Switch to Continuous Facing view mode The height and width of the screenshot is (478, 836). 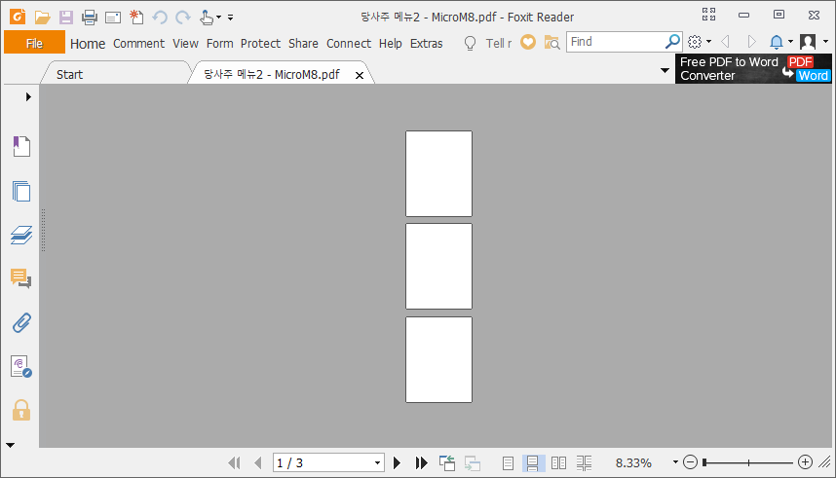click(585, 463)
